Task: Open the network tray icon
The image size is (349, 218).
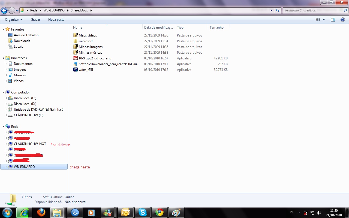Action: point(312,213)
